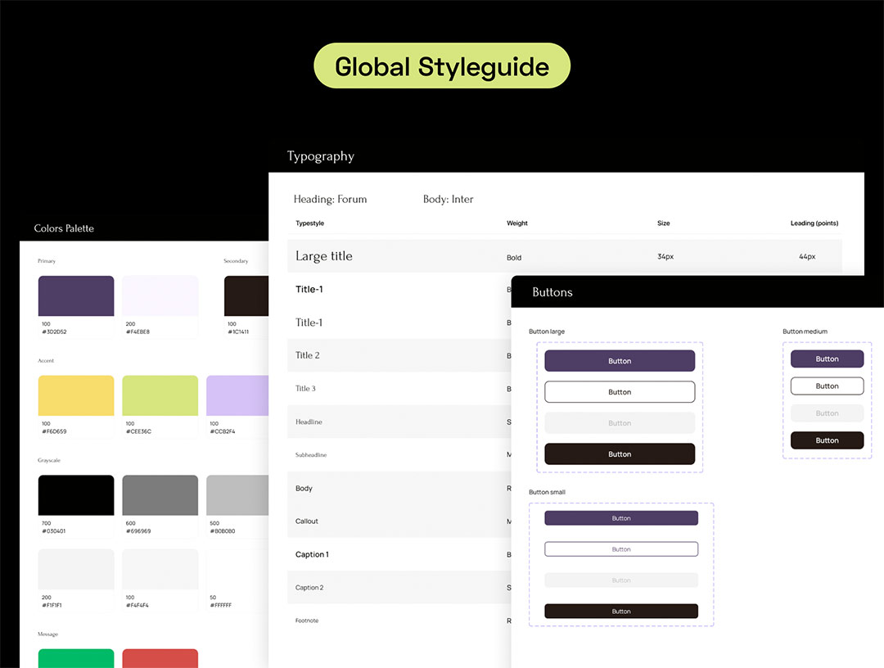Screen dimensions: 884x668
Task: Pick the lime green #CEE36C accent swatch
Action: pyautogui.click(x=160, y=396)
